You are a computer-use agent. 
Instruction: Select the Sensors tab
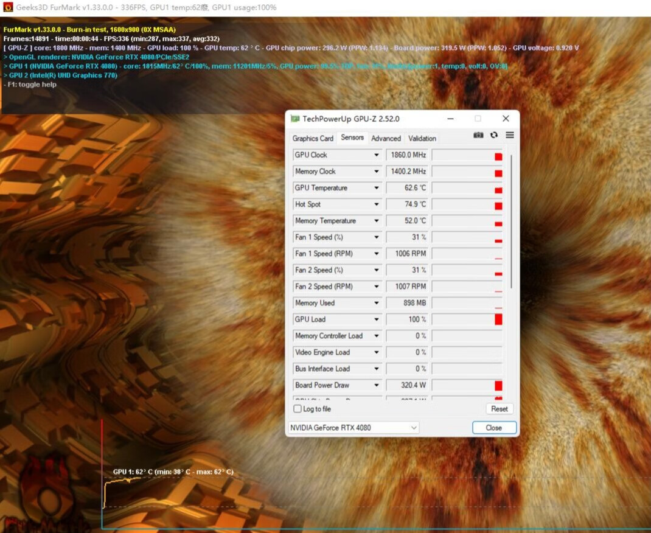coord(352,138)
